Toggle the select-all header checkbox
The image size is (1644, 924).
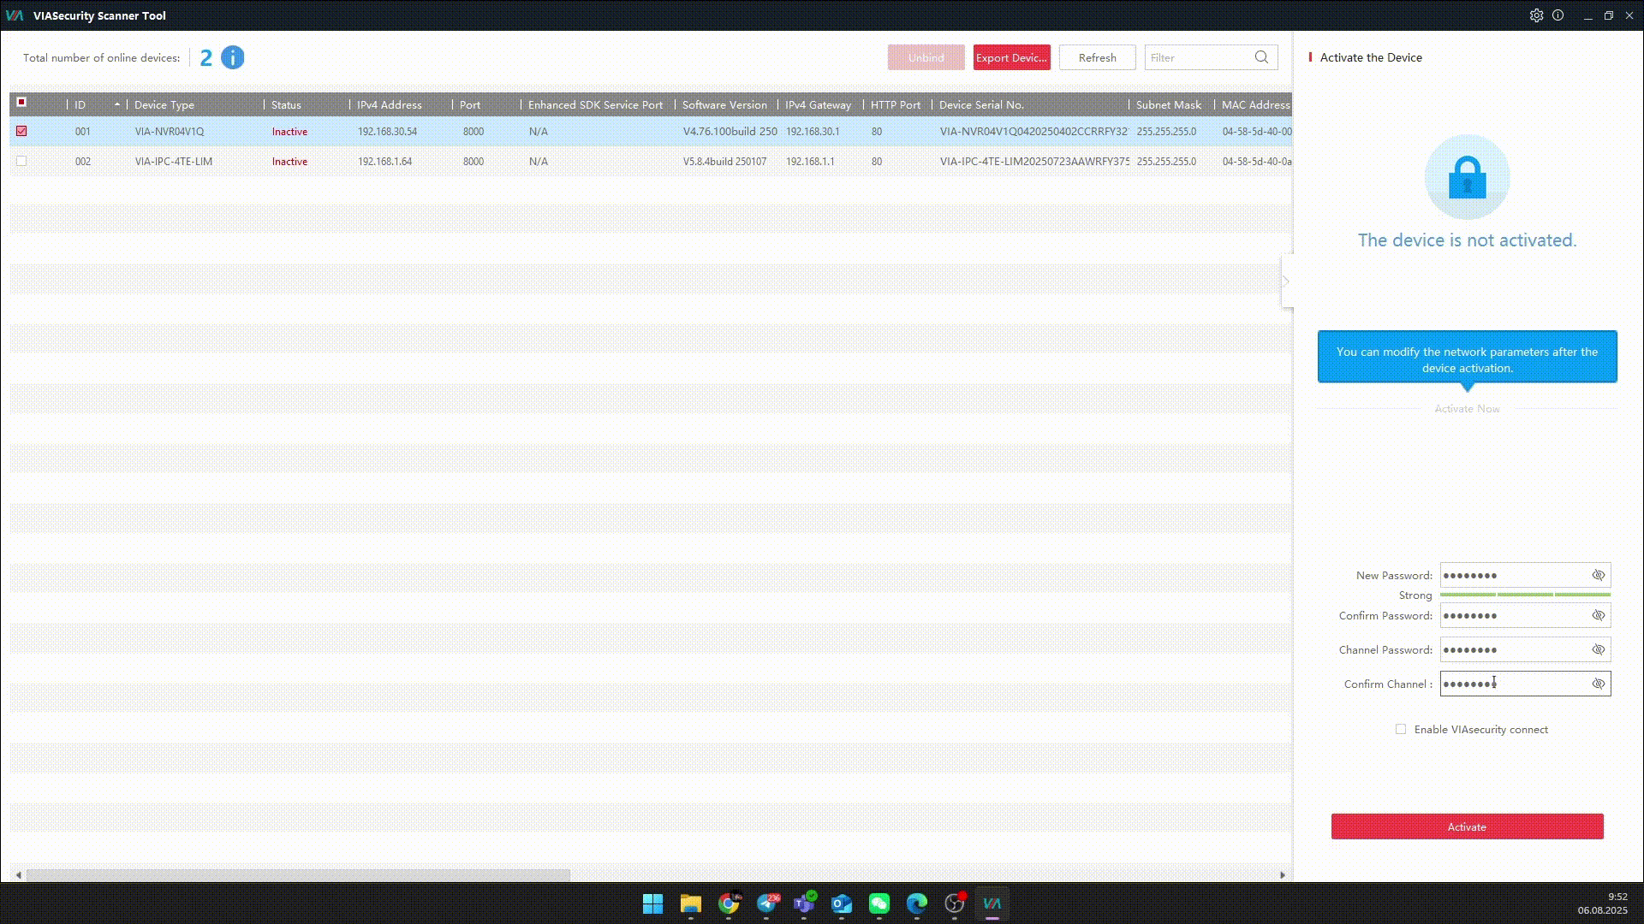21,103
